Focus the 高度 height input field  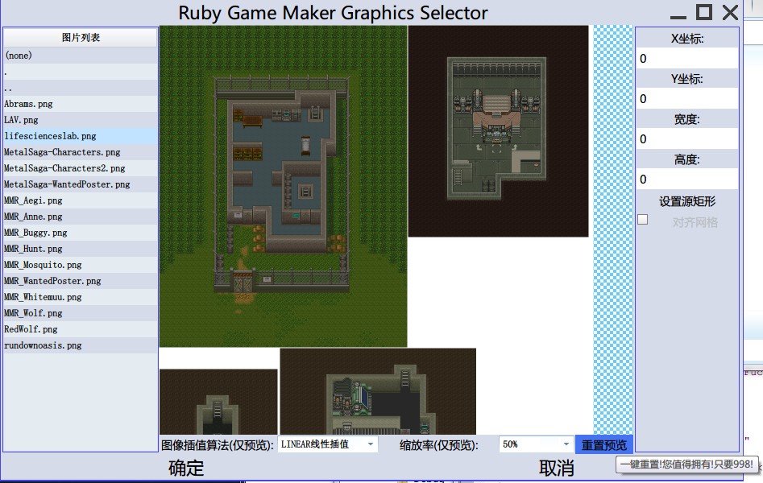pyautogui.click(x=686, y=179)
